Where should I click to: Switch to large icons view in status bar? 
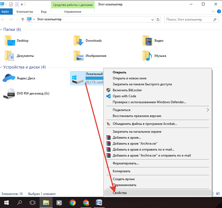pos(218,193)
